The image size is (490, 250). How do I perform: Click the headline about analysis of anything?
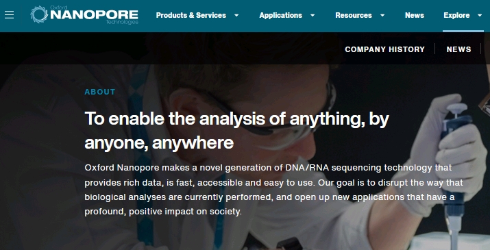(x=237, y=131)
